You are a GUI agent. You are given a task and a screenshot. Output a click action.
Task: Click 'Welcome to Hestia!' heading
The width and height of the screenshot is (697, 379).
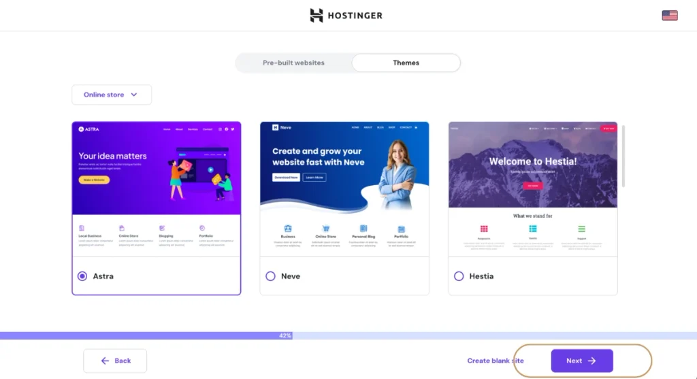pyautogui.click(x=533, y=161)
